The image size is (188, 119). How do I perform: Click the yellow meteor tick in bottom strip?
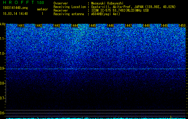(171, 117)
